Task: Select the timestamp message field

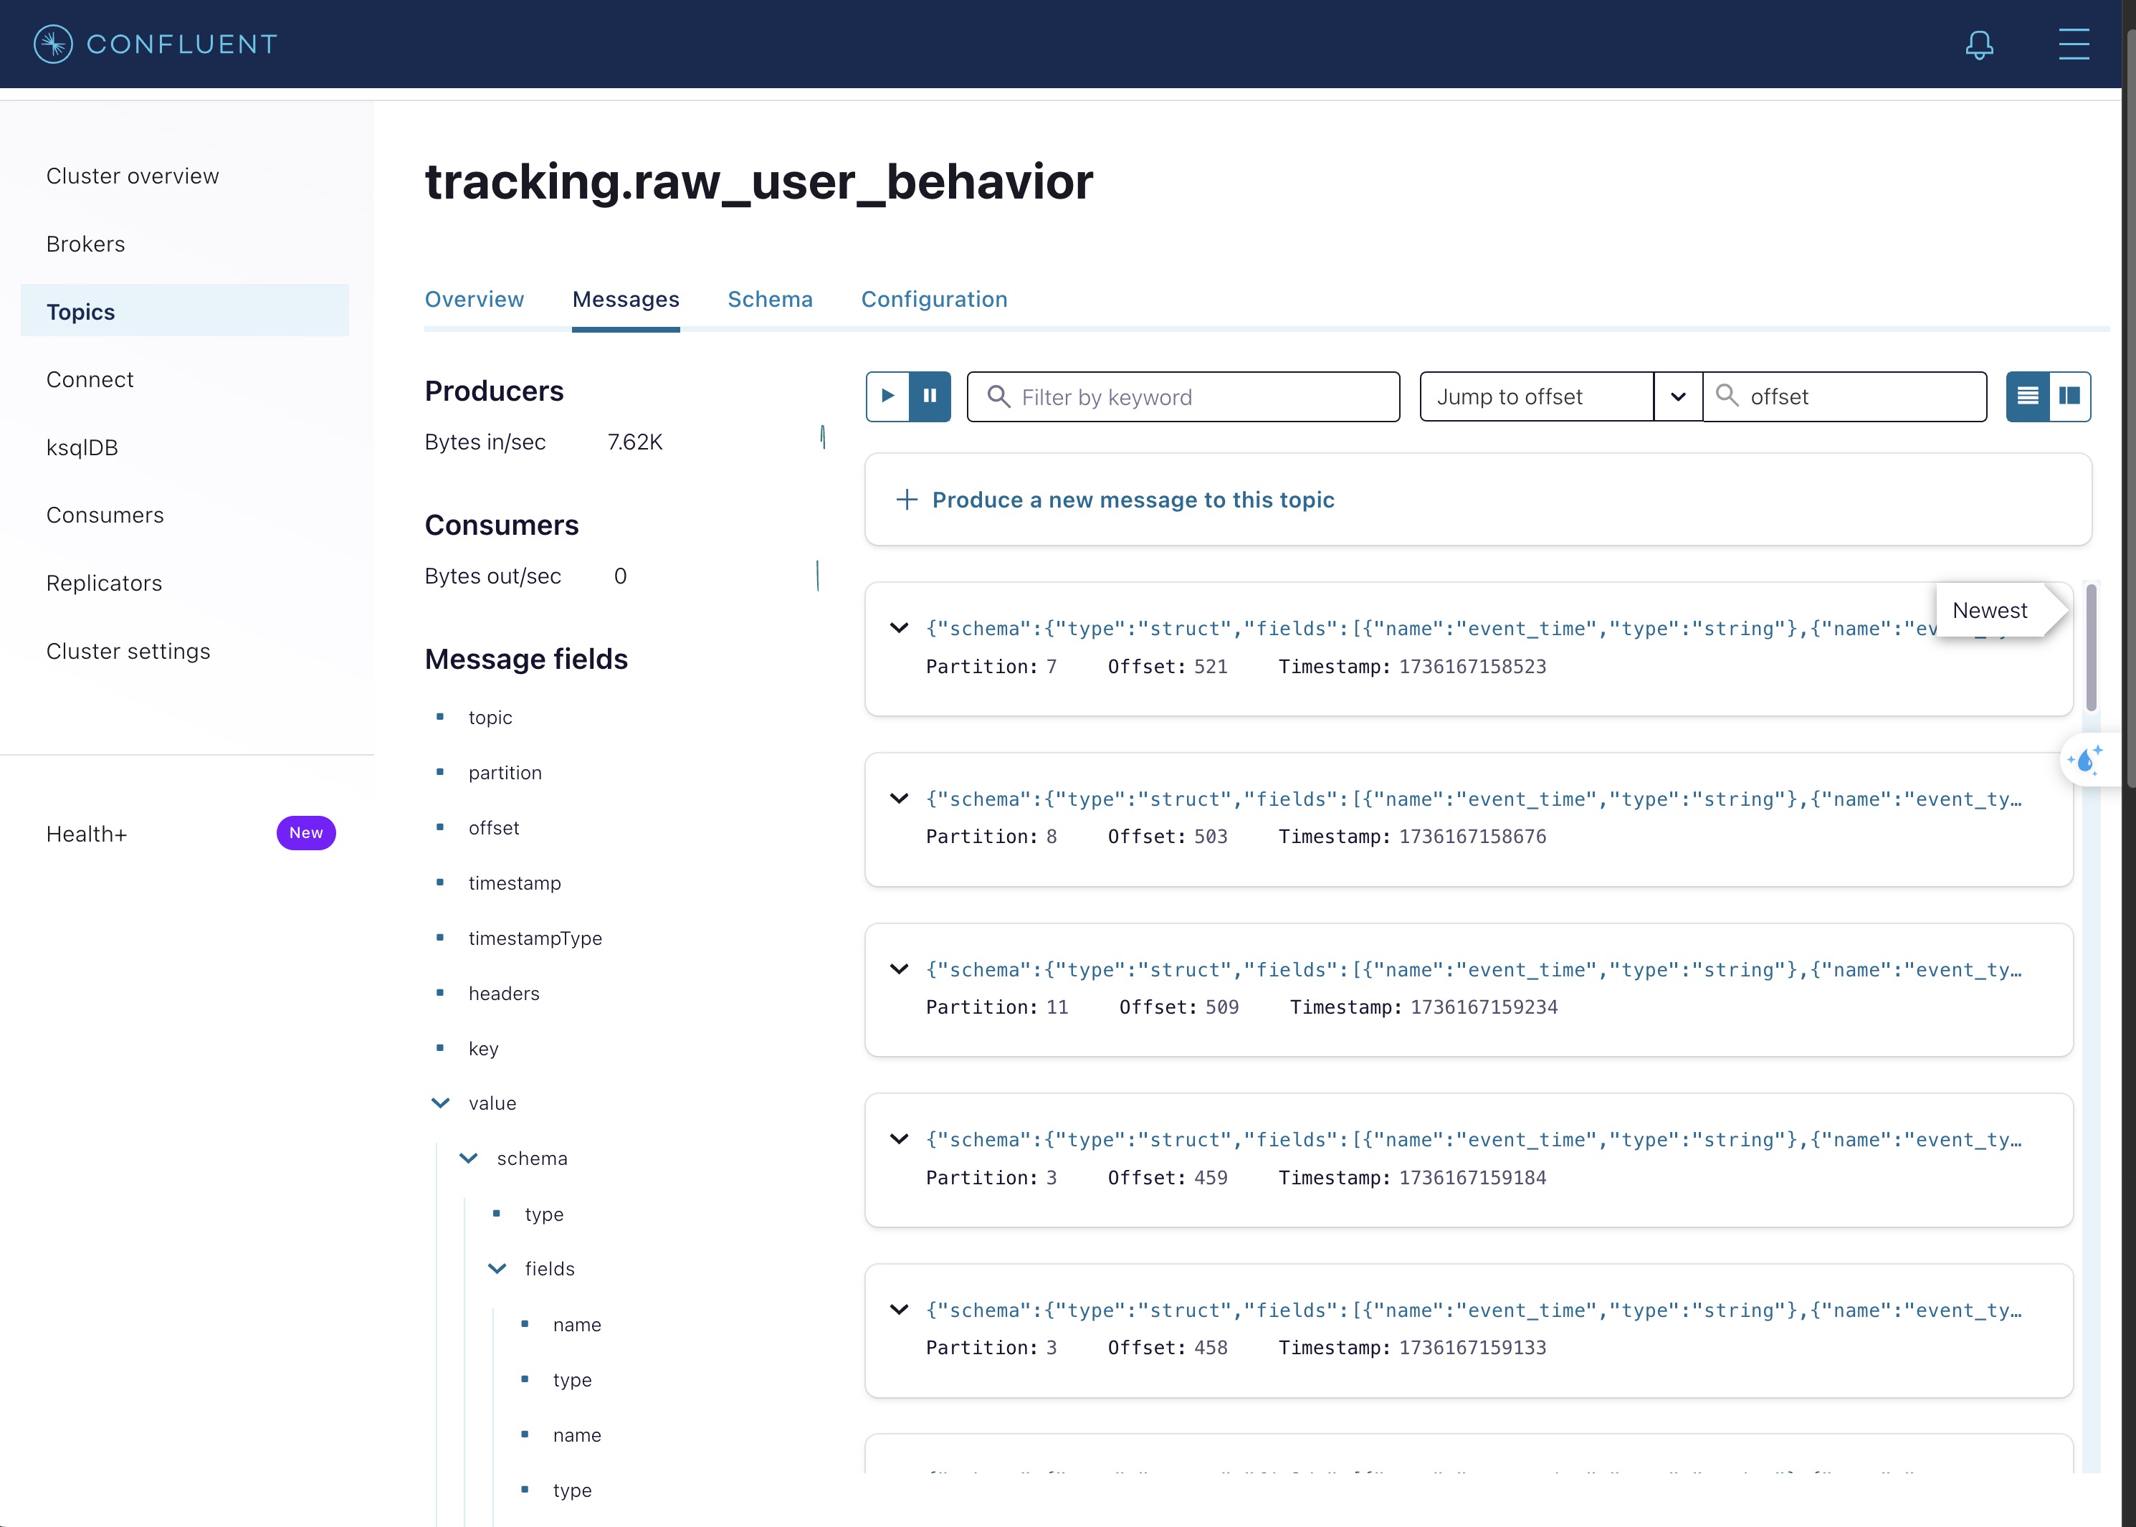Action: 514,883
